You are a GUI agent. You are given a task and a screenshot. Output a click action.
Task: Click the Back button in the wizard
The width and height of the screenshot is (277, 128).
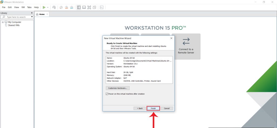pos(140,108)
